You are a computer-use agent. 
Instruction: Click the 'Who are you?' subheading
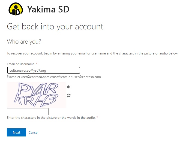(24, 42)
